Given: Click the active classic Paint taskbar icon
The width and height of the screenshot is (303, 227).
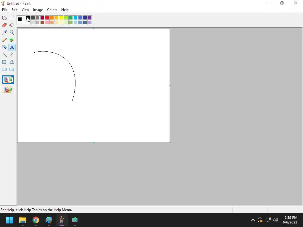Looking at the screenshot, I should point(62,220).
